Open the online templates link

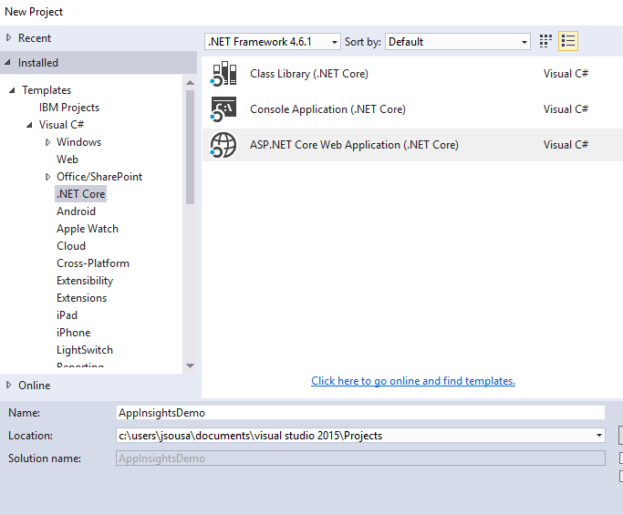(x=413, y=381)
